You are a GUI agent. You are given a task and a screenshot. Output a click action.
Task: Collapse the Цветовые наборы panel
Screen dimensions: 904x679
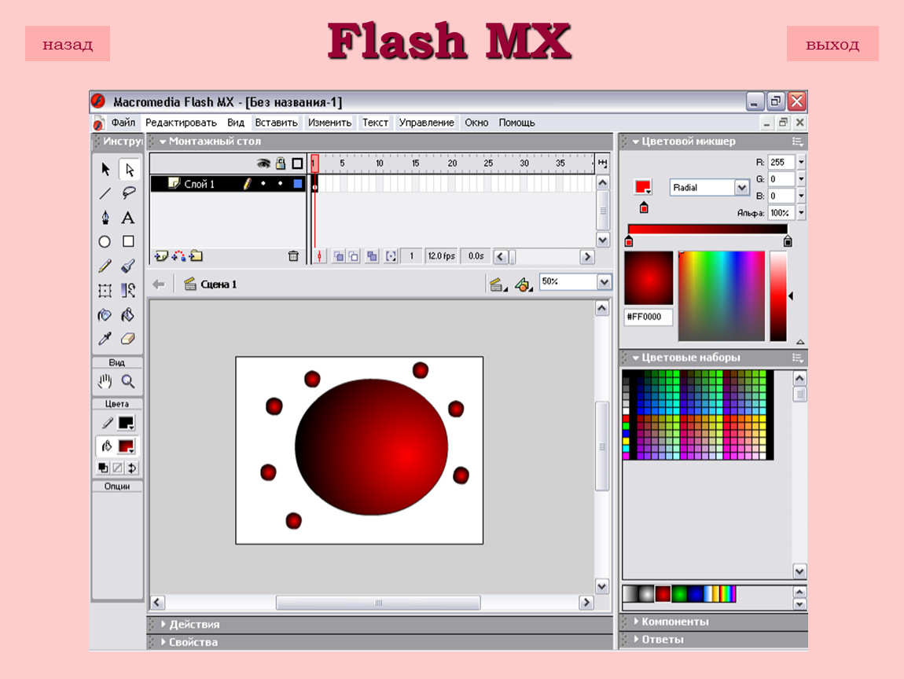(636, 358)
